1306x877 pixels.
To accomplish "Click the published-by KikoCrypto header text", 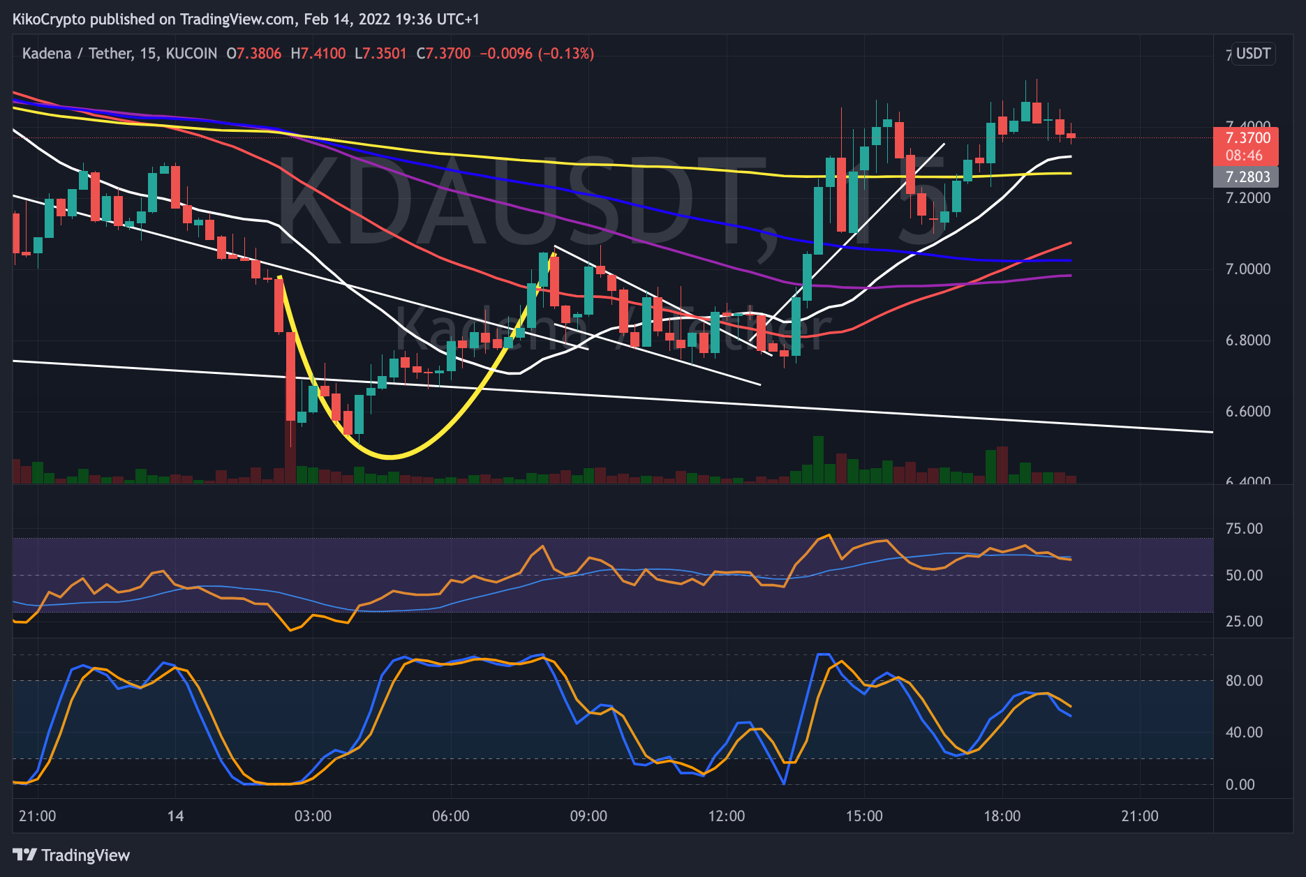I will tap(246, 19).
